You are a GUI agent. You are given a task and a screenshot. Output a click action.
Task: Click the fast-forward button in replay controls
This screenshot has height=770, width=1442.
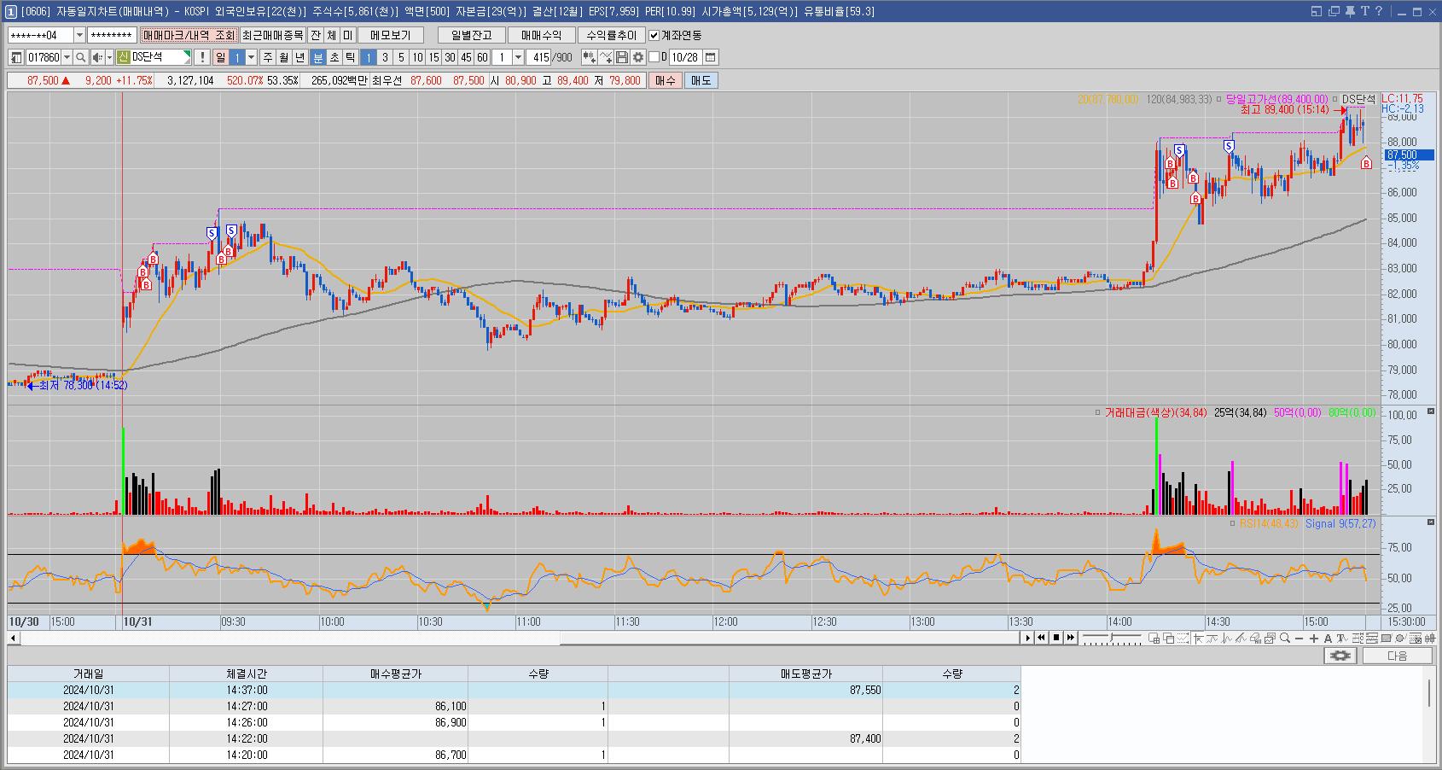click(1071, 638)
